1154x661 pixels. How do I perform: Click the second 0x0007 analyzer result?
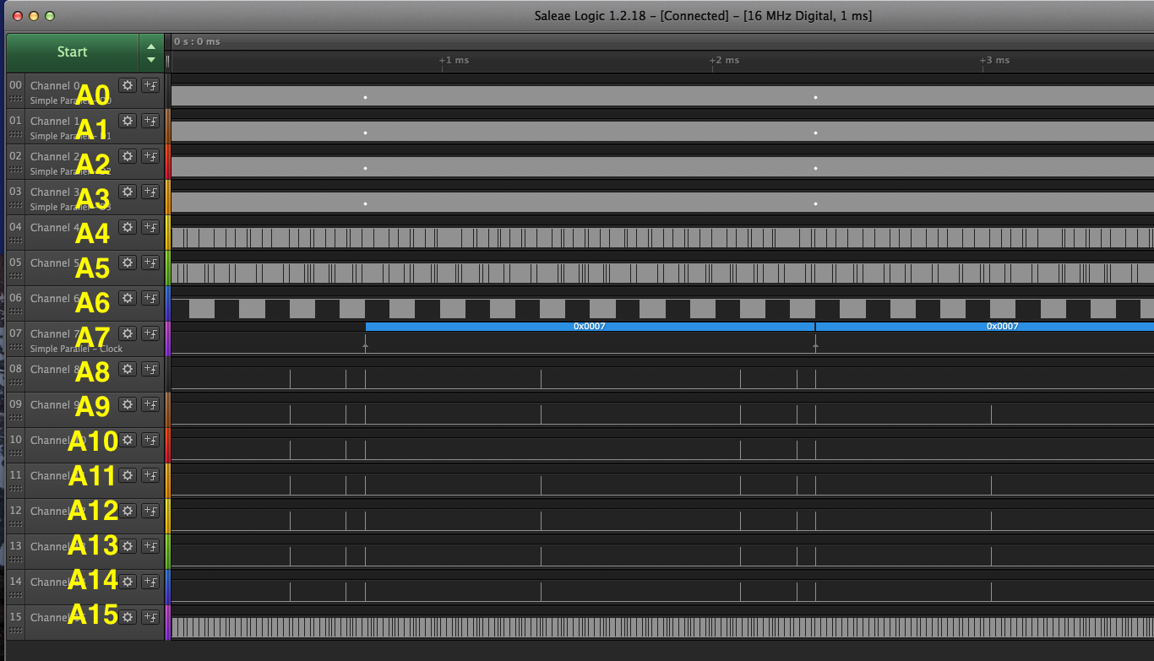click(1002, 326)
